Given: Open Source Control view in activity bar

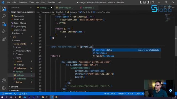Looking at the screenshot, I should coord(4,24).
